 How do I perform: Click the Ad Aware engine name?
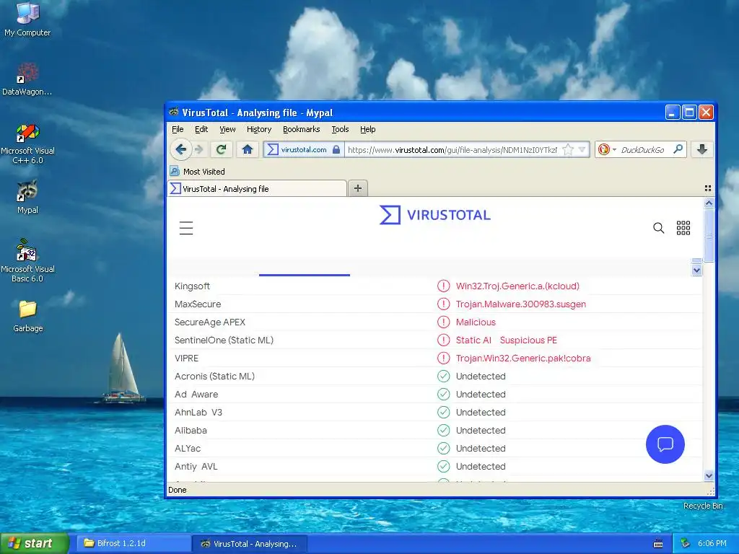click(196, 395)
